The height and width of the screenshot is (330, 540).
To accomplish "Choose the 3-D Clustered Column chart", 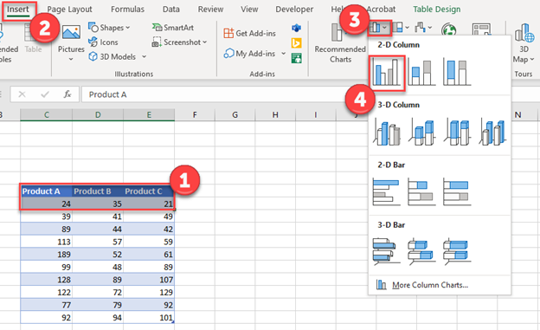I will coord(387,132).
